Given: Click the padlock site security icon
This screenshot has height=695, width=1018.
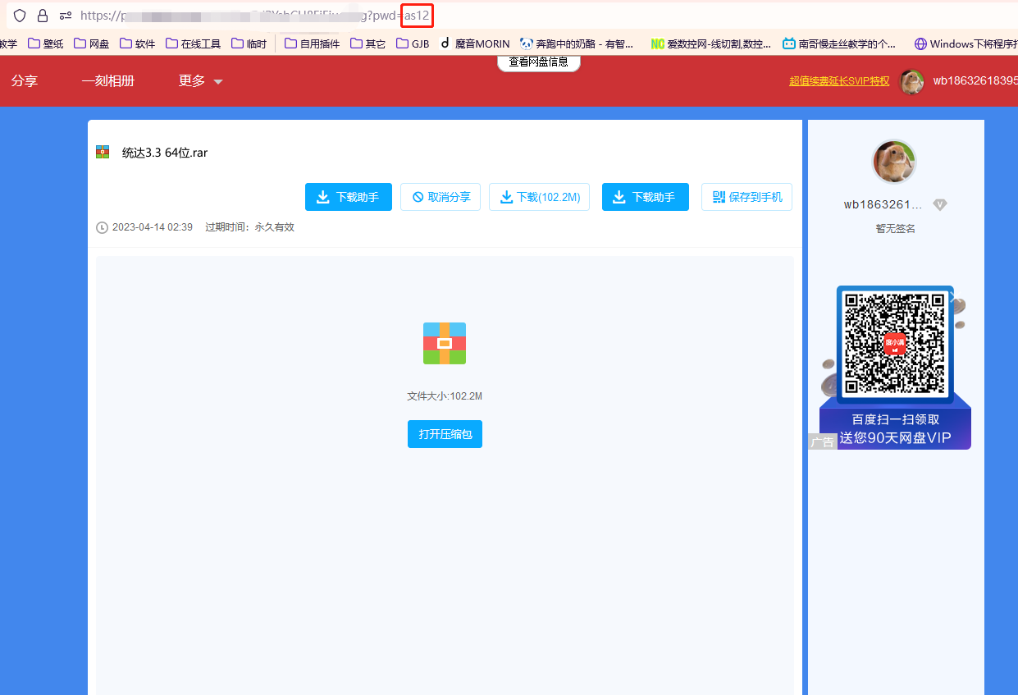Looking at the screenshot, I should (43, 16).
